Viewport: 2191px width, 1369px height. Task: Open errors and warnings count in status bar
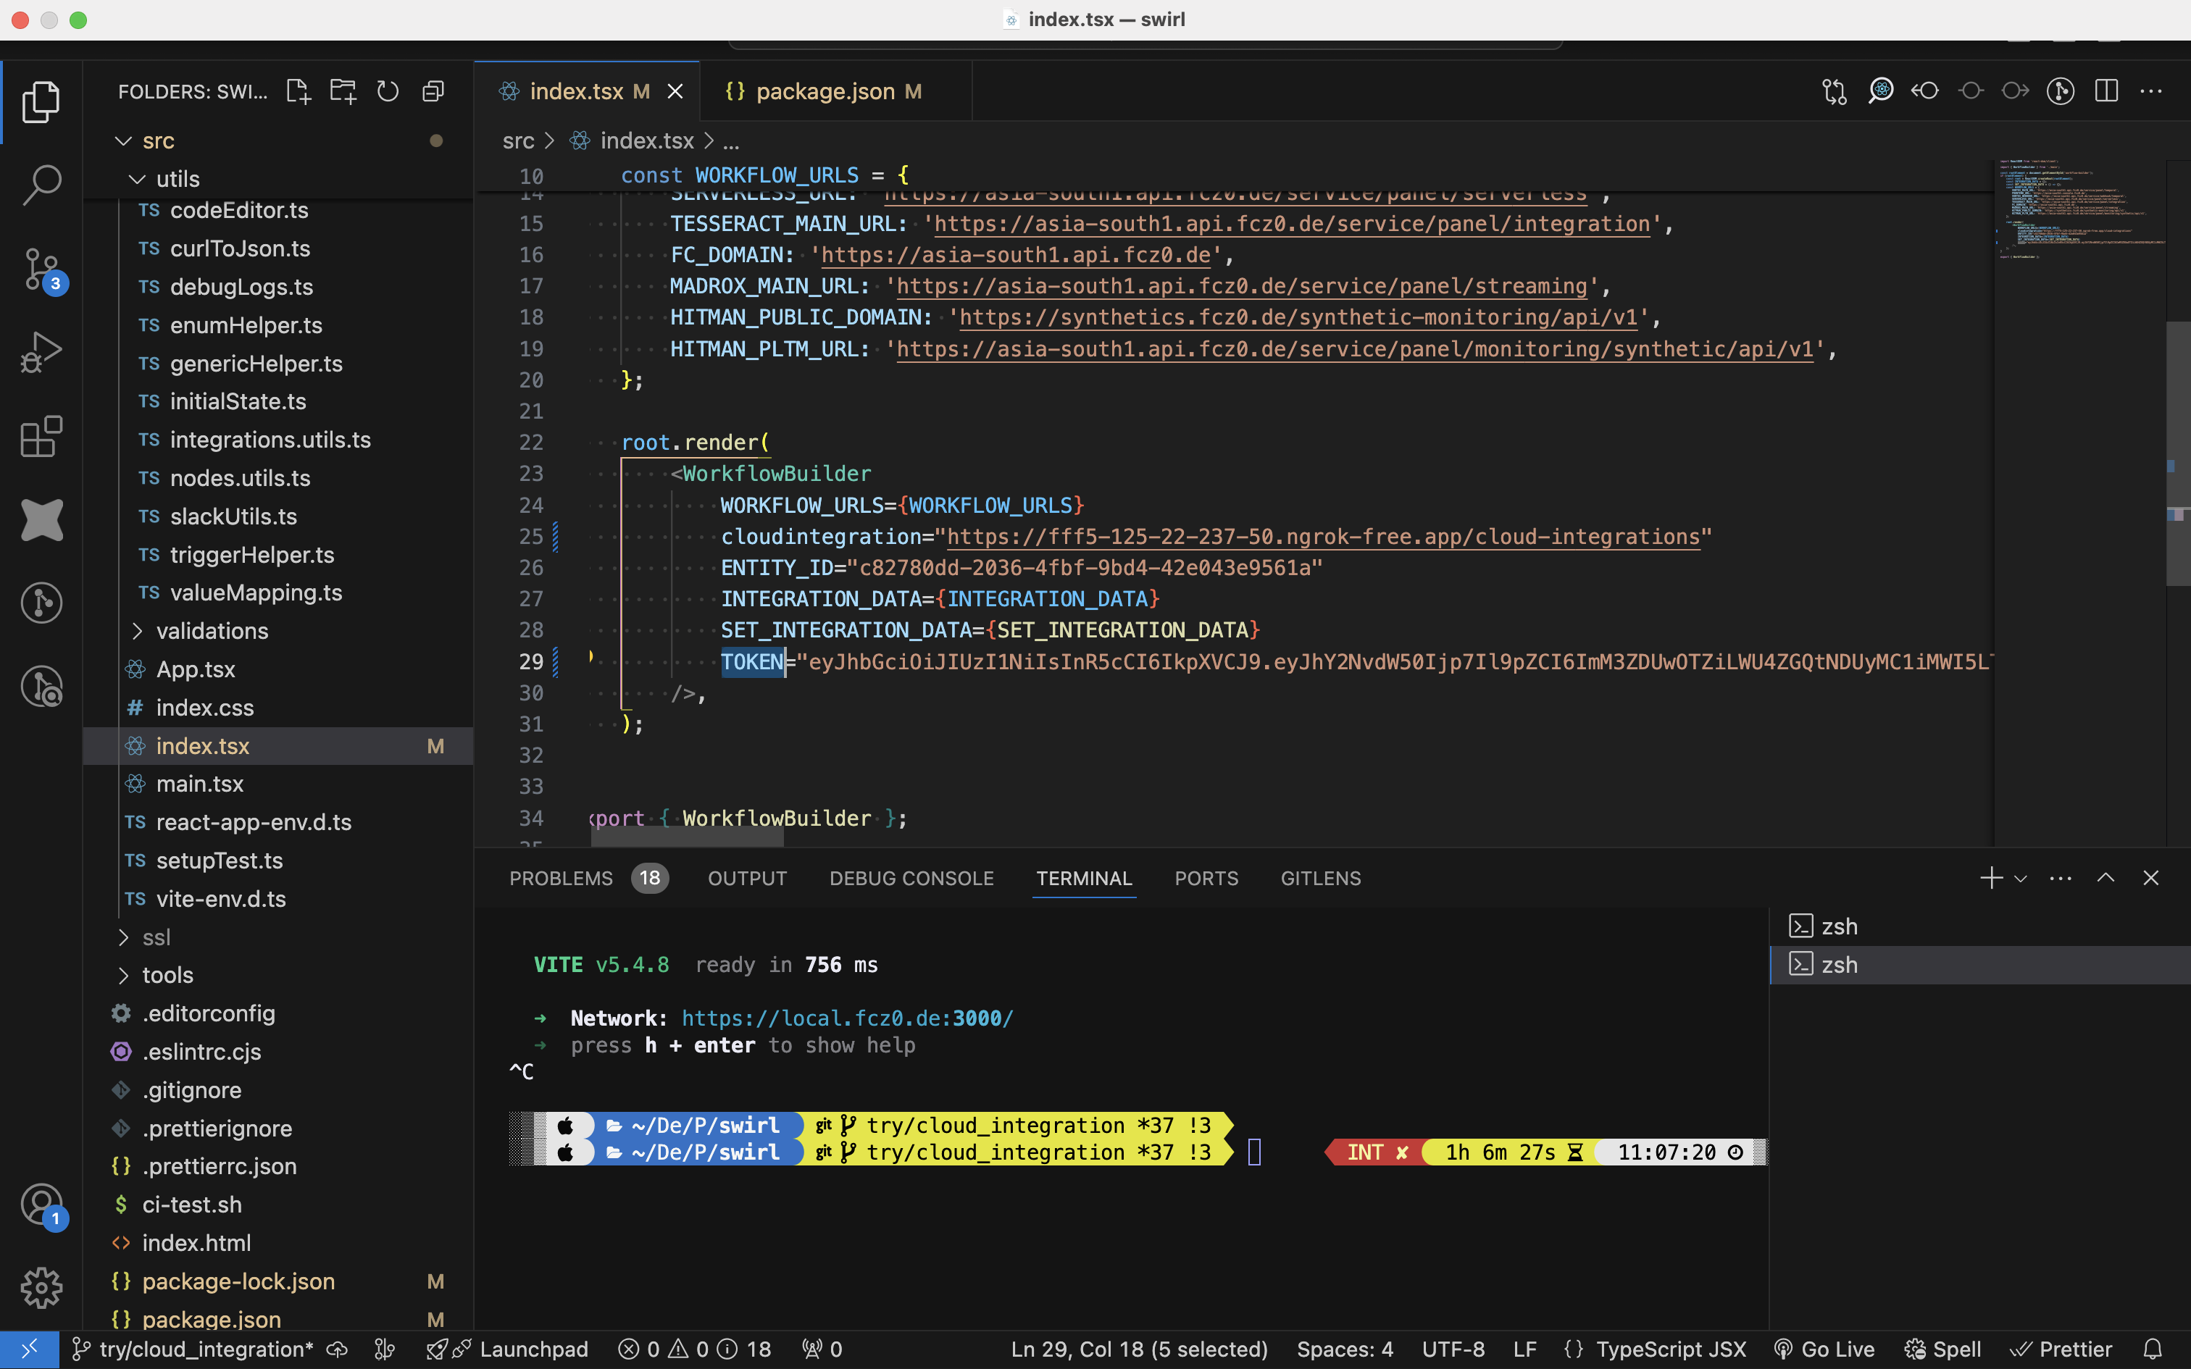coord(694,1349)
